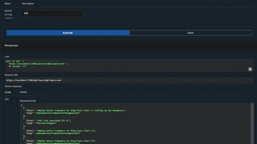Click the accept header line in curl
This screenshot has width=257, height=144.
click(17, 66)
